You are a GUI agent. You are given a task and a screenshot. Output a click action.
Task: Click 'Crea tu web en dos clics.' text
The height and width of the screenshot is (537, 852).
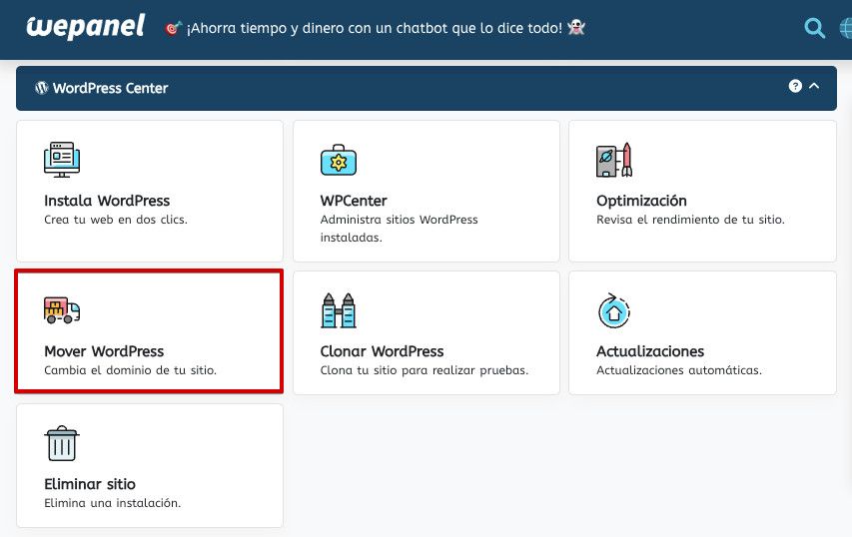pos(116,220)
